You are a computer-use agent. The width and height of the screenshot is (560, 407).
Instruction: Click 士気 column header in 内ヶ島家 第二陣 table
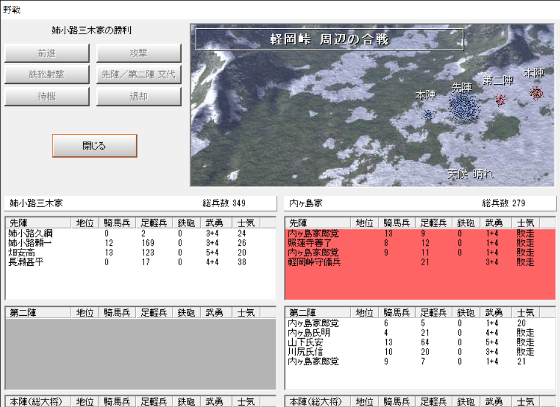(525, 313)
